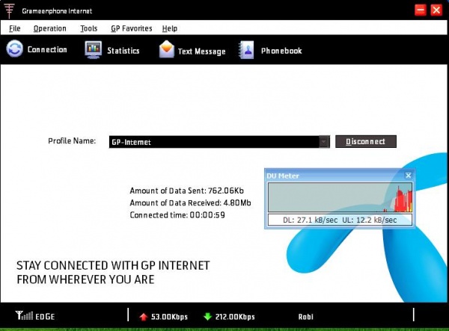Close the DU Meter window

[409, 176]
